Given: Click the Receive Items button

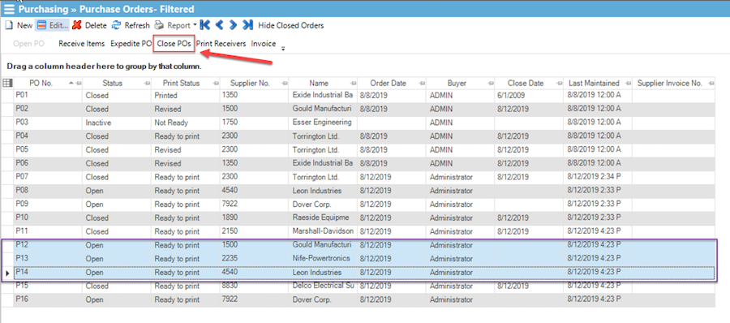Looking at the screenshot, I should coord(81,44).
